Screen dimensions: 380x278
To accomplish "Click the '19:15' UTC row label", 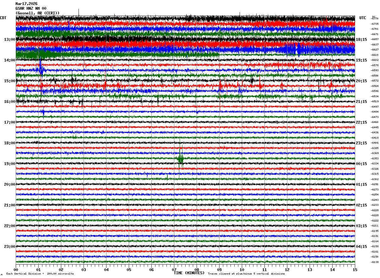I will point(361,60).
